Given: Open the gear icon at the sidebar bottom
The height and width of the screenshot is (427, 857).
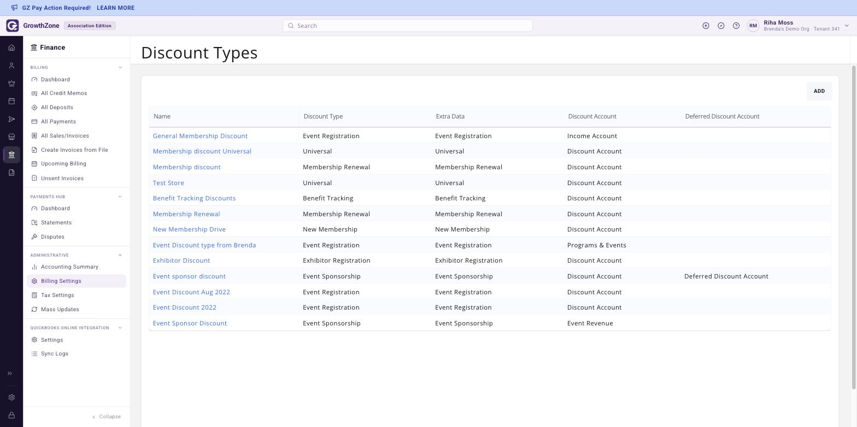Looking at the screenshot, I should pyautogui.click(x=11, y=398).
